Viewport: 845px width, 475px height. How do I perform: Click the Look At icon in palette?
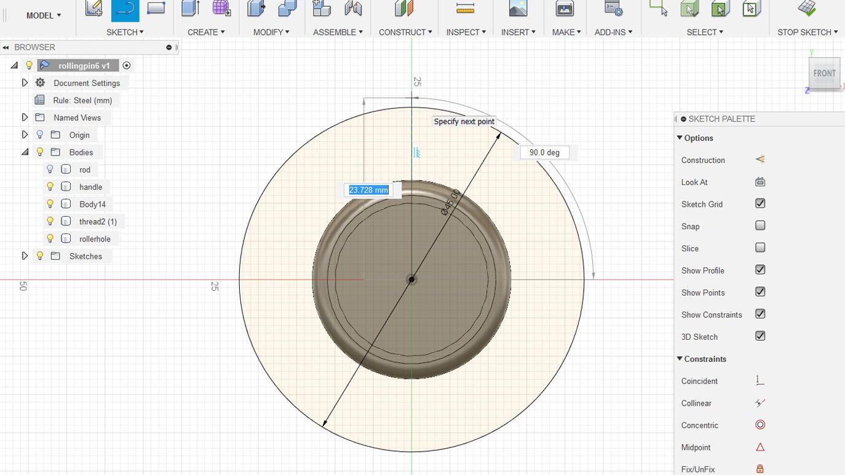tap(760, 182)
